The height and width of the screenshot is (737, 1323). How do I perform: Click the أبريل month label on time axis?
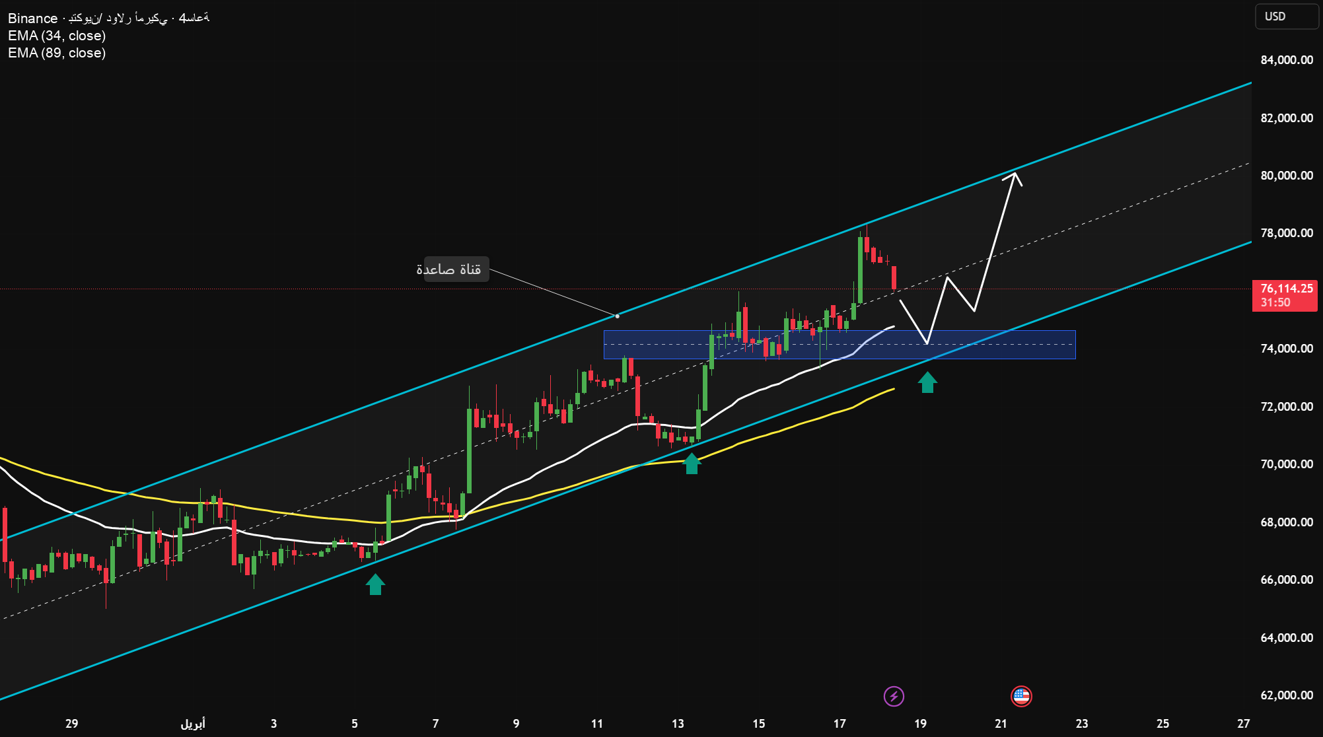tap(193, 724)
